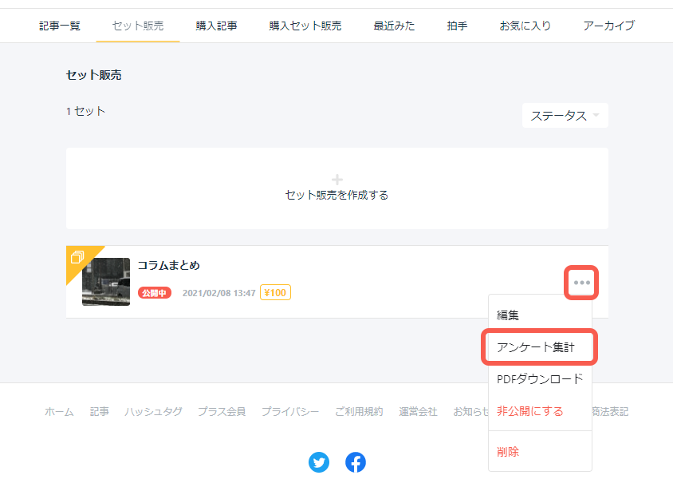The image size is (673, 495).
Task: Open the ホーム footer link
Action: [x=59, y=412]
